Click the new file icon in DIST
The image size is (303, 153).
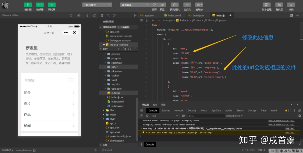click(119, 49)
